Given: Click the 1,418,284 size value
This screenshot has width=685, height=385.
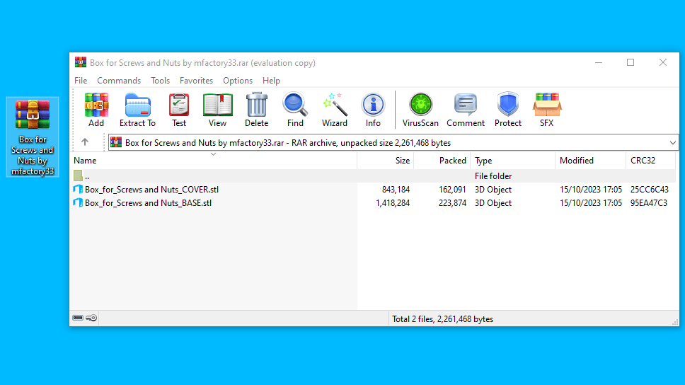Looking at the screenshot, I should pyautogui.click(x=393, y=203).
